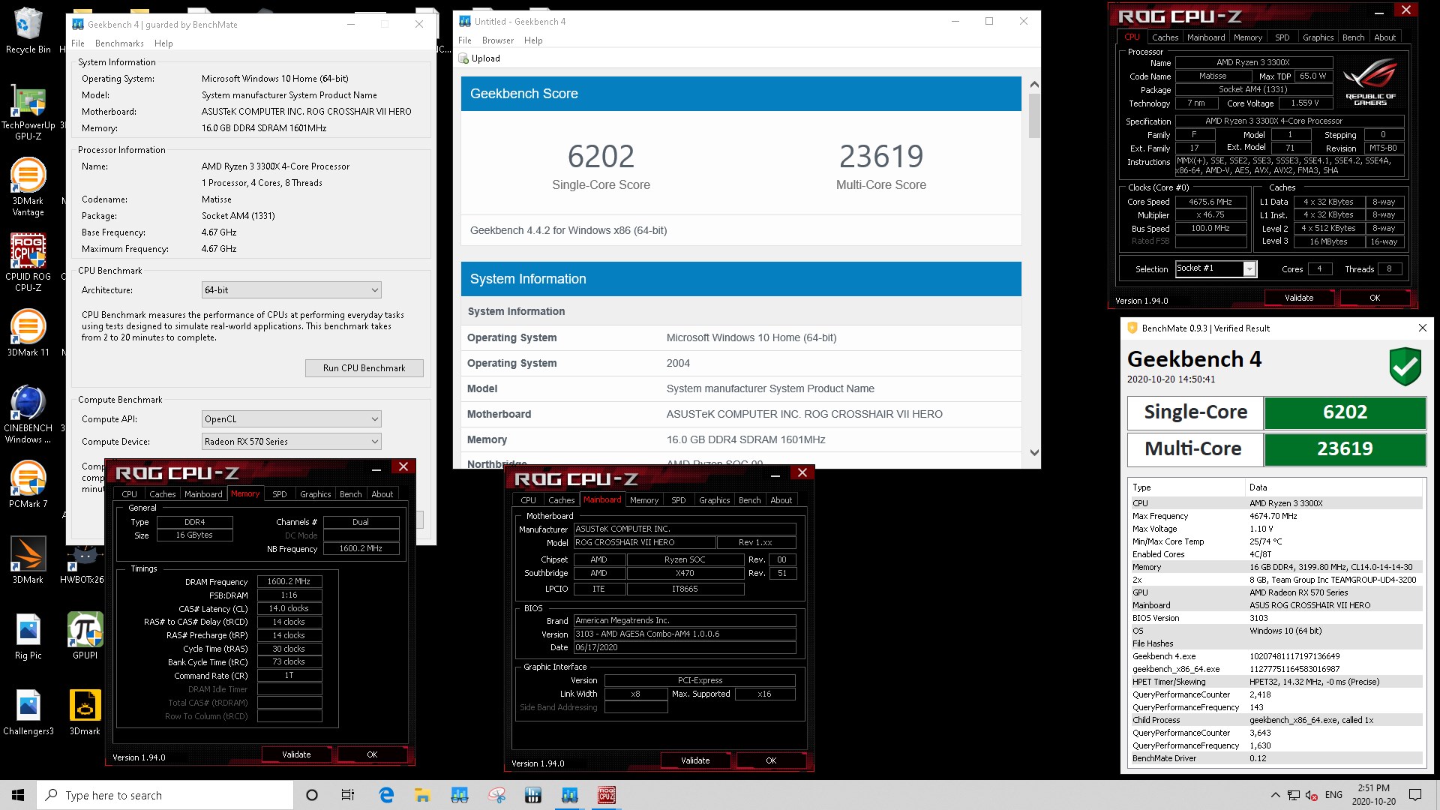
Task: Launch the PCMark 7 desktop icon
Action: tap(28, 485)
